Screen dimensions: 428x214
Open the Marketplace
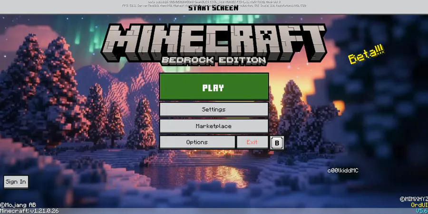214,126
